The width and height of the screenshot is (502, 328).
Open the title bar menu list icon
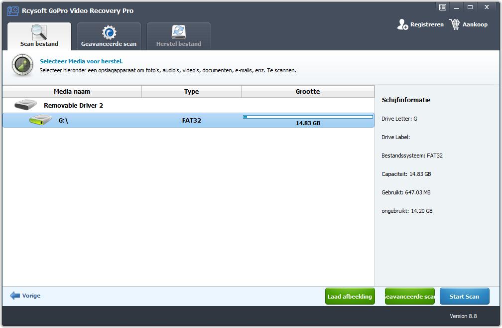[443, 7]
